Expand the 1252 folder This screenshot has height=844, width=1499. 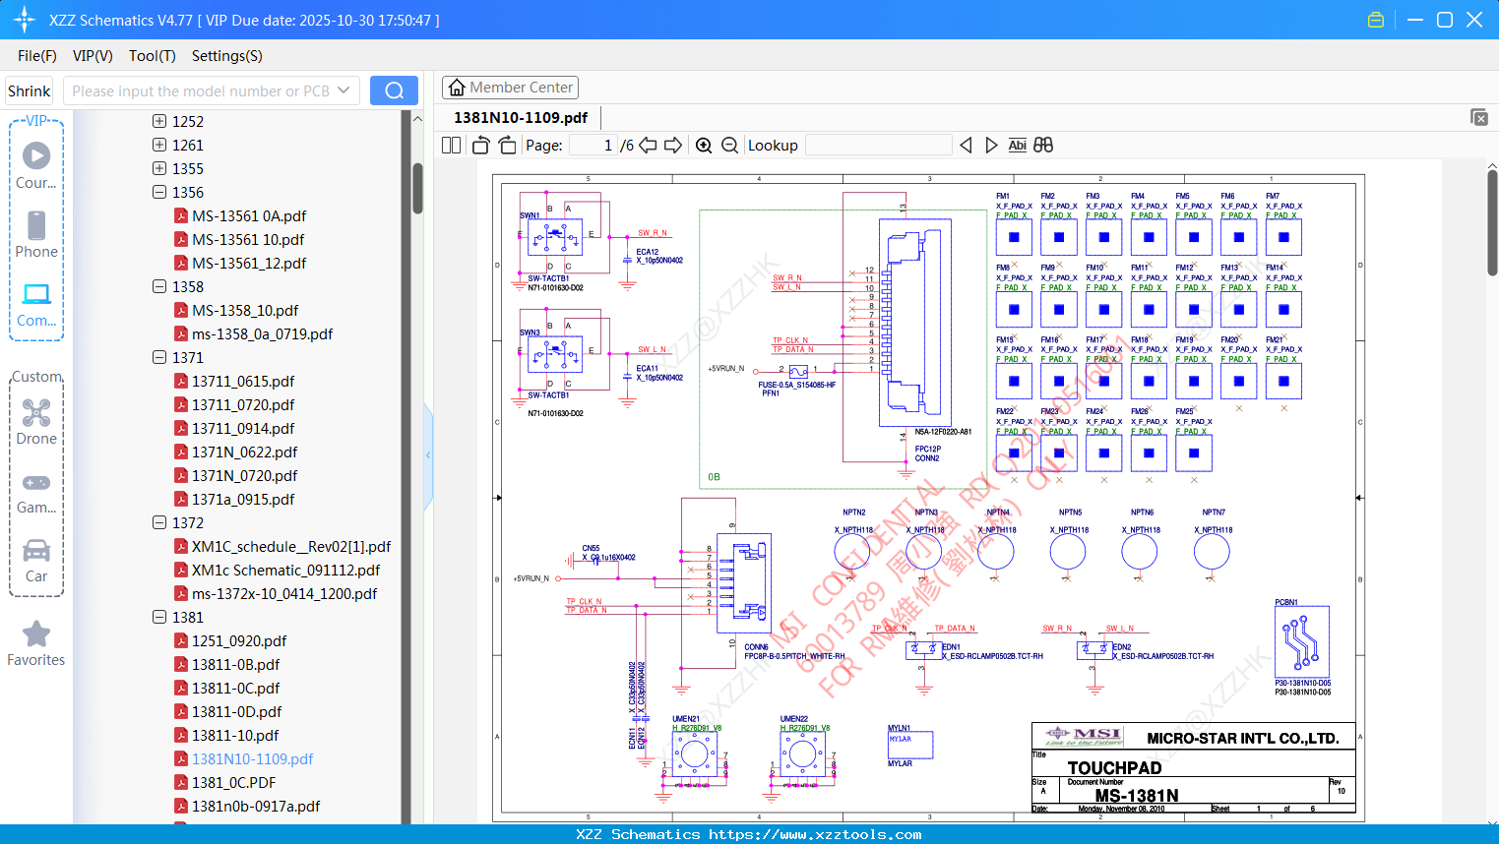[x=159, y=121]
